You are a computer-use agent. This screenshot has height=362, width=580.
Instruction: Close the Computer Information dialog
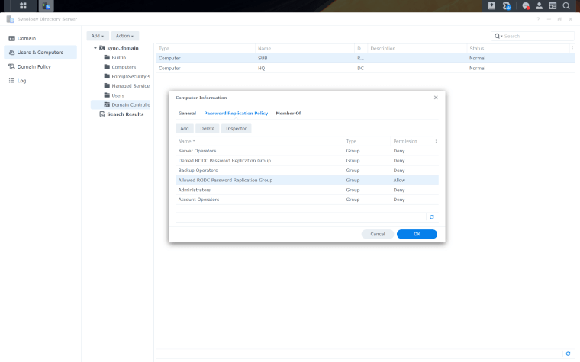tap(436, 98)
